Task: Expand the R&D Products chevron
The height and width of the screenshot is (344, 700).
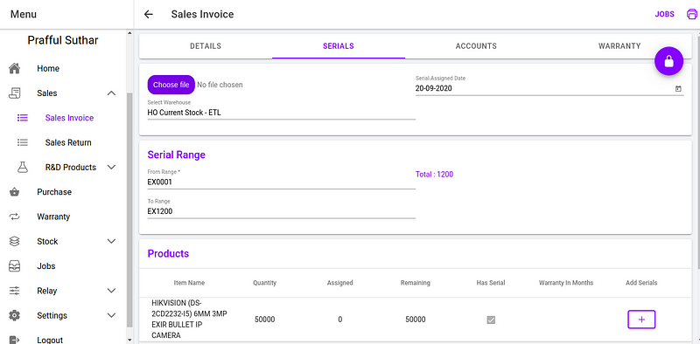Action: 112,168
